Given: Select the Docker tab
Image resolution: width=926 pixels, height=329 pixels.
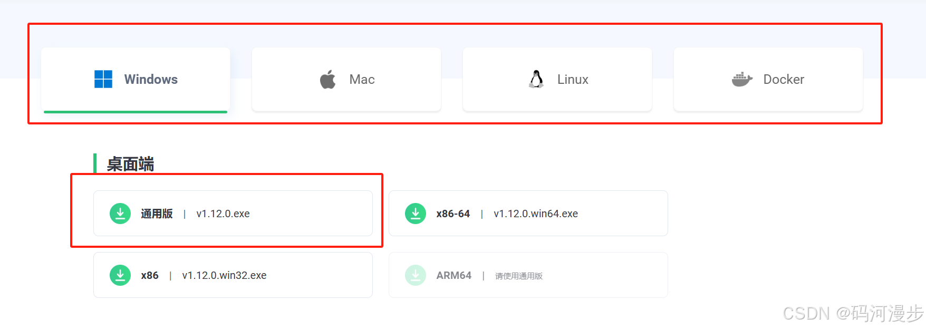Looking at the screenshot, I should tap(768, 80).
